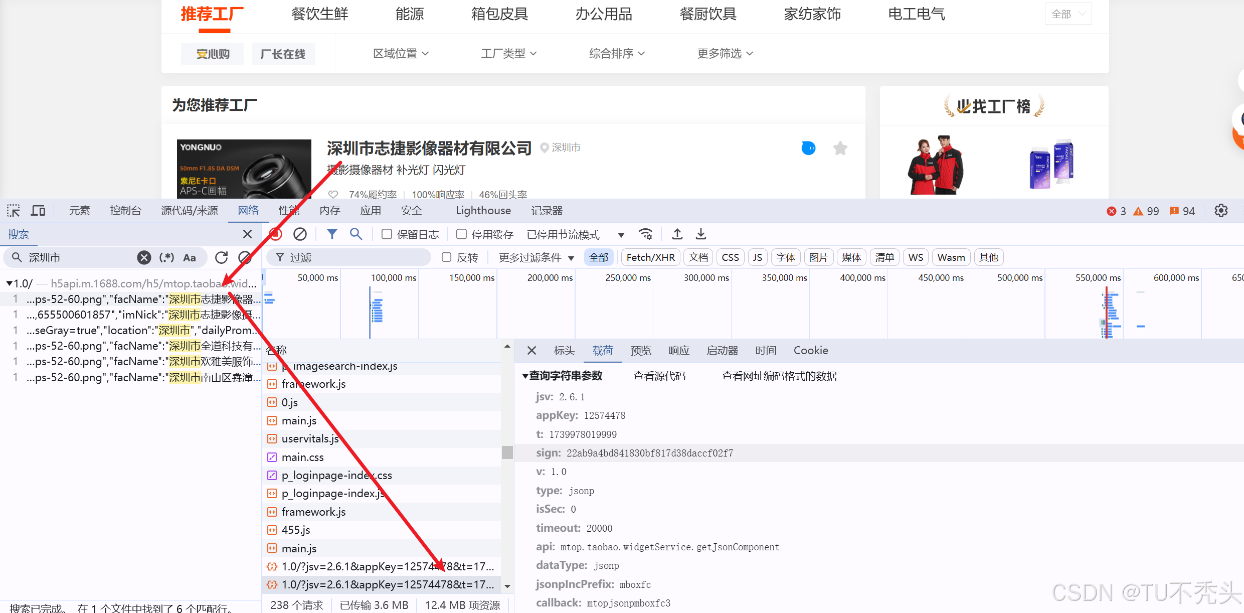1244x613 pixels.
Task: Click the inspect element picker icon
Action: tap(14, 211)
